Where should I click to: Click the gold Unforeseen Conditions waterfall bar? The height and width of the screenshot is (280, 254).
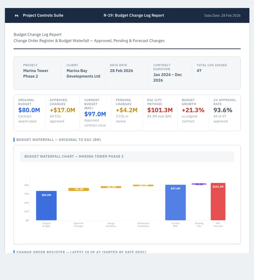tap(143, 185)
